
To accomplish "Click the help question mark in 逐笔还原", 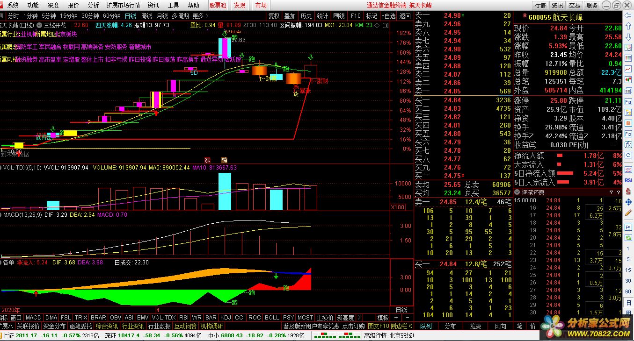I will pyautogui.click(x=618, y=192).
